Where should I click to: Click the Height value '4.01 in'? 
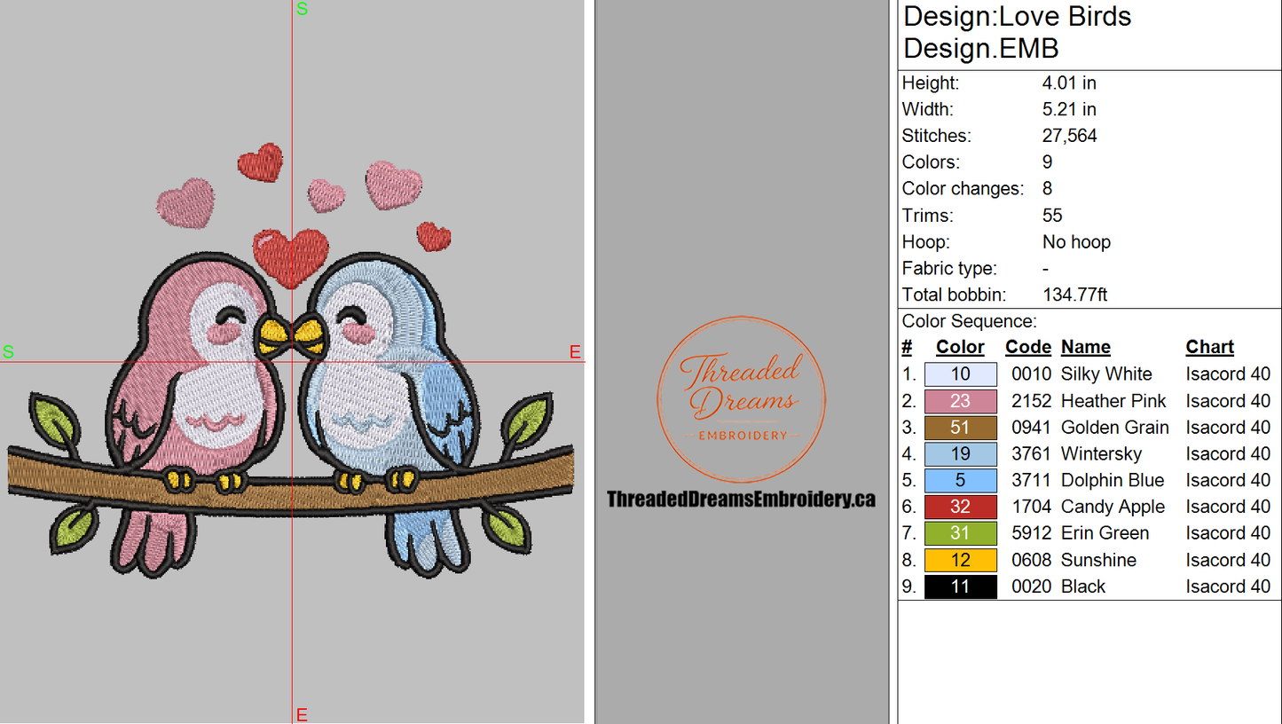1069,83
